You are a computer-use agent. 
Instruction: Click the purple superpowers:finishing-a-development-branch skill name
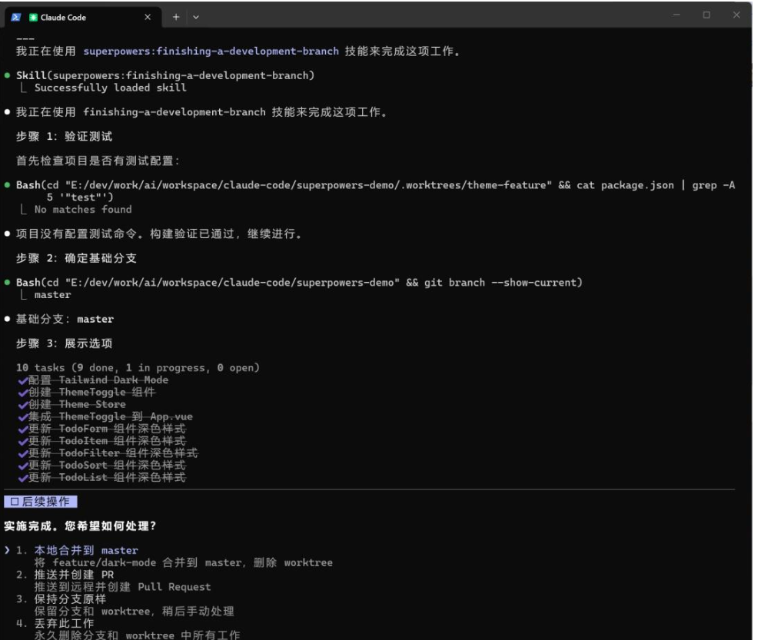[211, 51]
